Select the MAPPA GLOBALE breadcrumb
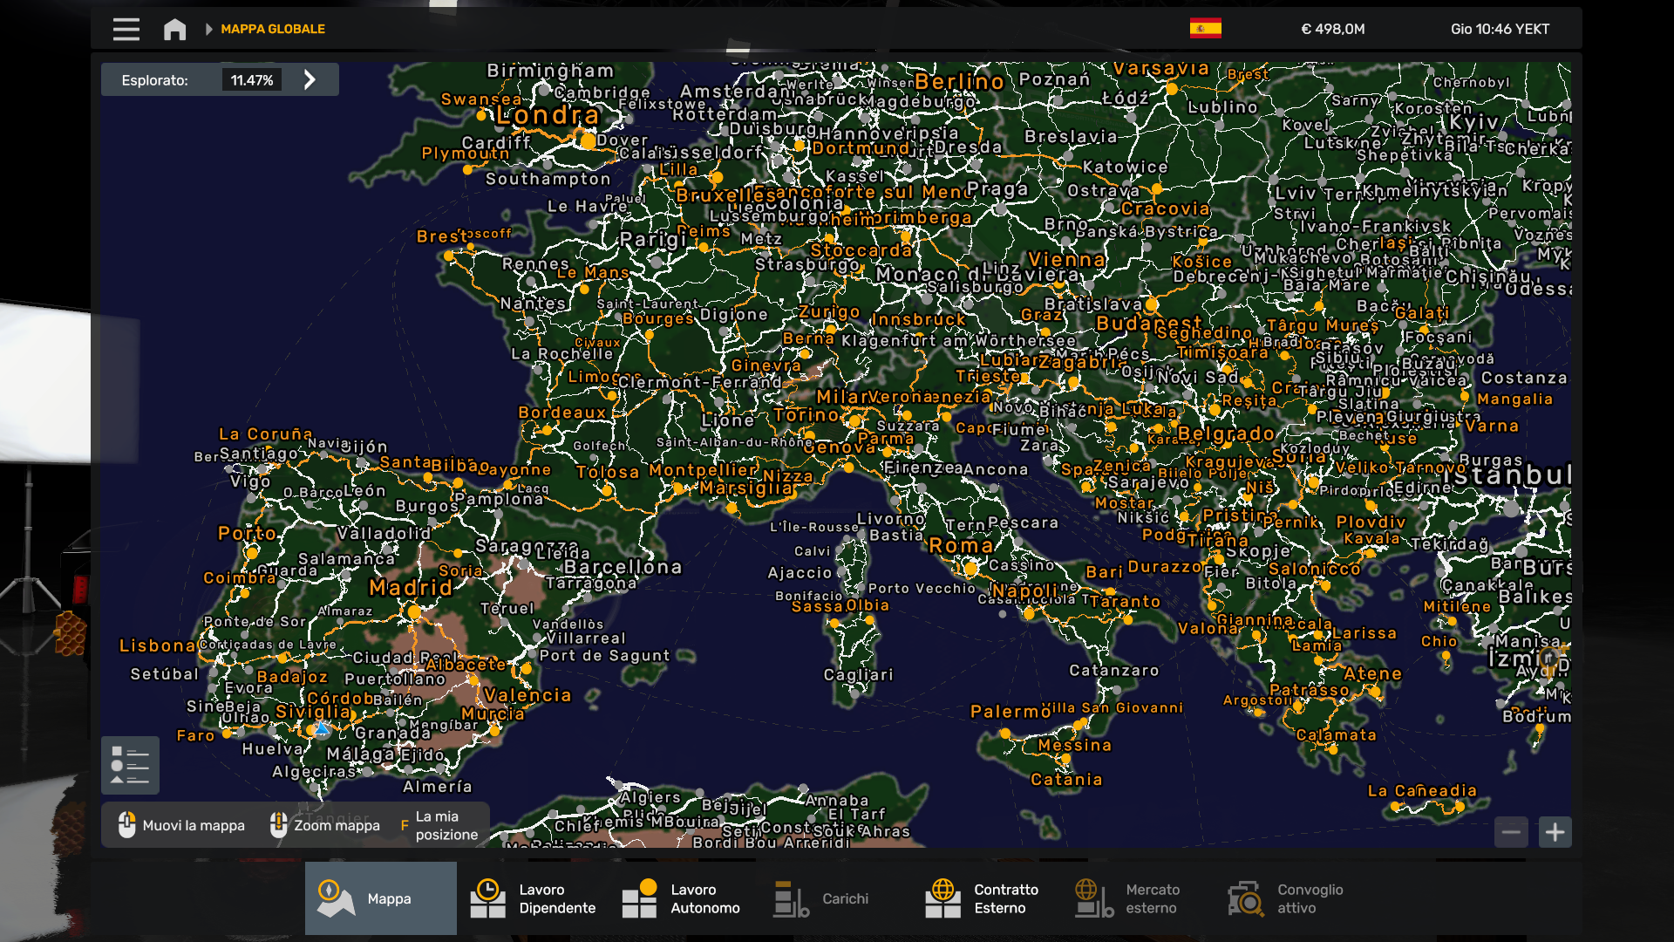This screenshot has height=942, width=1674. click(273, 29)
